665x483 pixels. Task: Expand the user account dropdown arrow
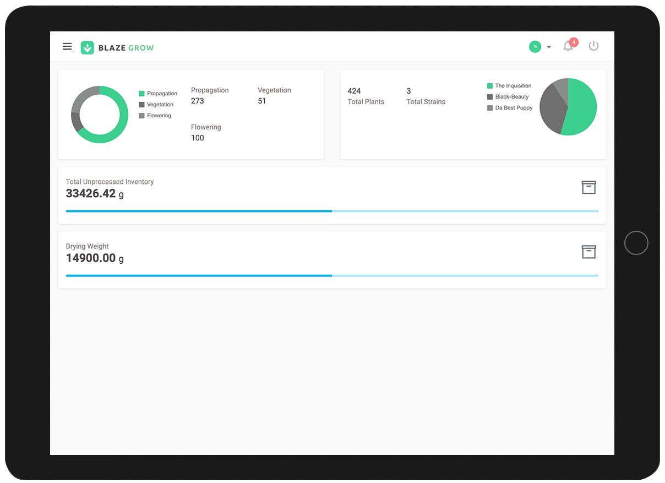(x=549, y=47)
